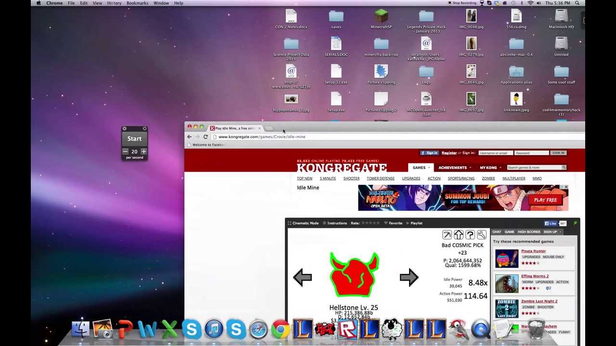This screenshot has height=346, width=616.
Task: Increase clicks per second with plus
Action: point(143,151)
